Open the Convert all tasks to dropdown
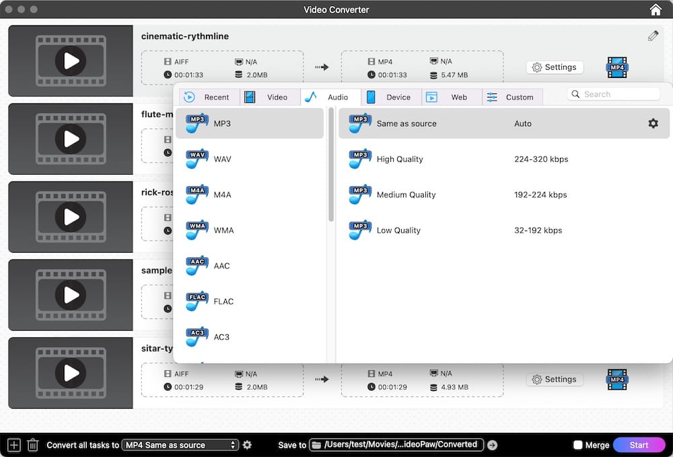 click(x=178, y=444)
